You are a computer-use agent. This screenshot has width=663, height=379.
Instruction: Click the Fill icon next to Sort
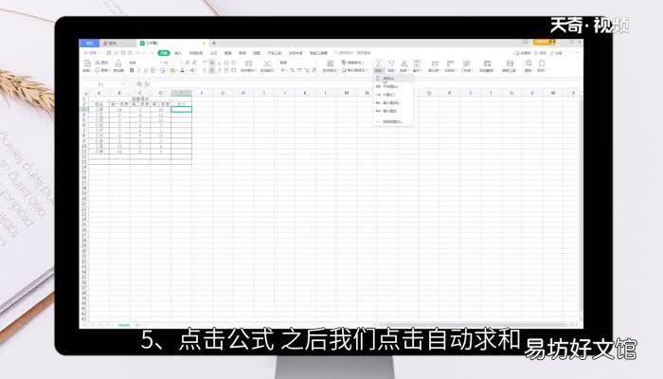tap(417, 63)
